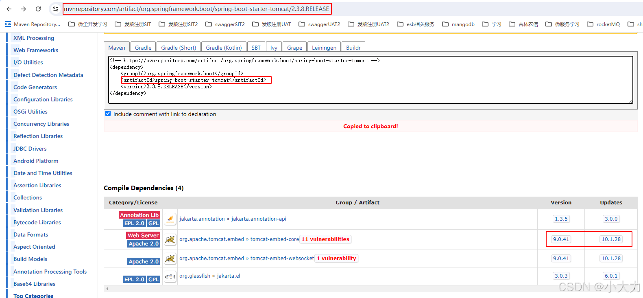Image resolution: width=643 pixels, height=298 pixels.
Task: Open the 1 vulnerability badge
Action: (x=336, y=258)
